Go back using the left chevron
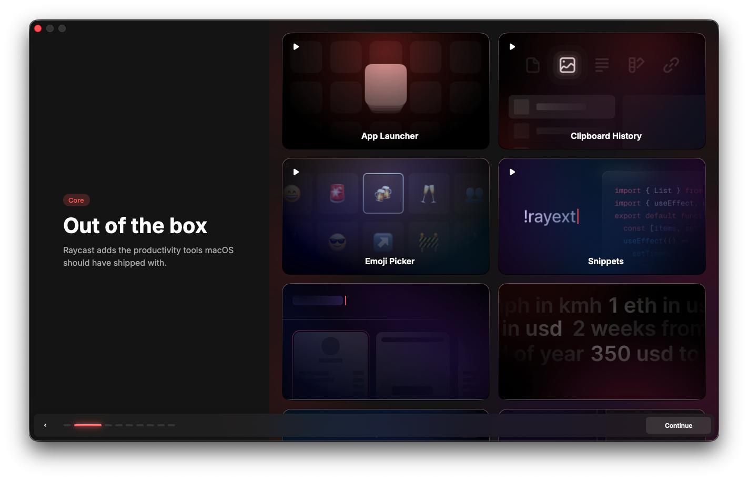Image resolution: width=748 pixels, height=480 pixels. [45, 425]
